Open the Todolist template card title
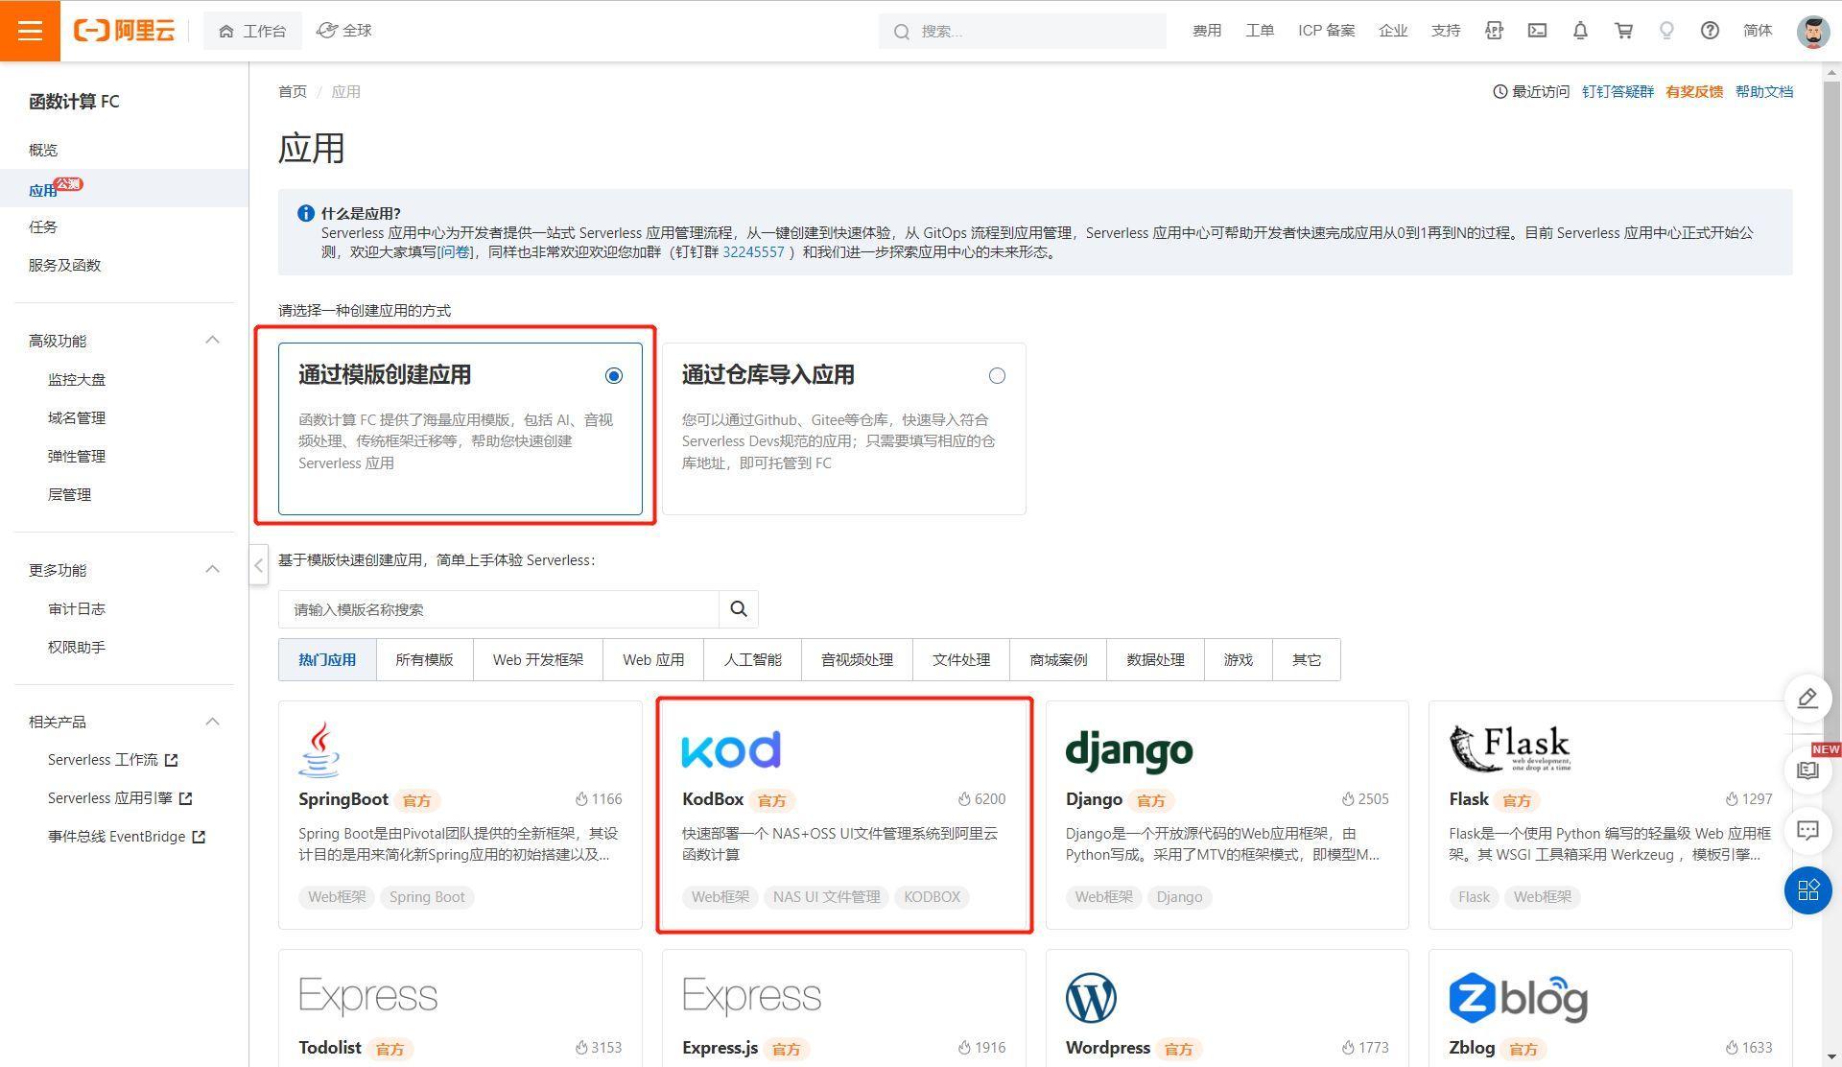This screenshot has height=1067, width=1842. click(329, 1048)
